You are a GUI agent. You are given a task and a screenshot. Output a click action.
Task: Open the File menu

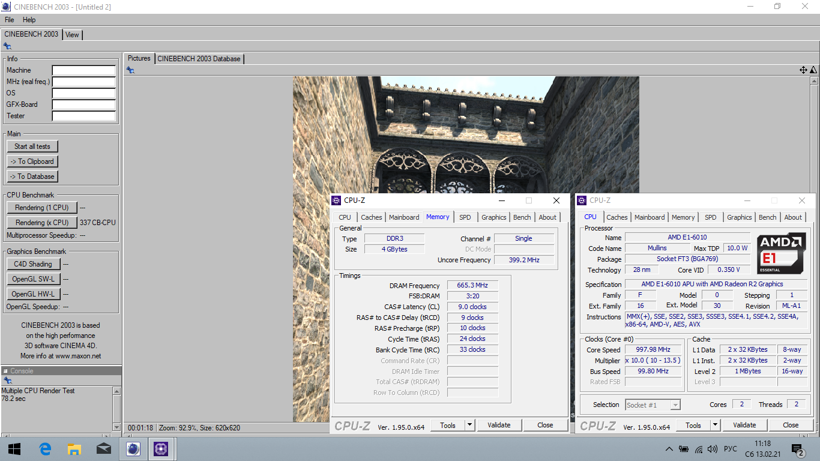coord(10,20)
